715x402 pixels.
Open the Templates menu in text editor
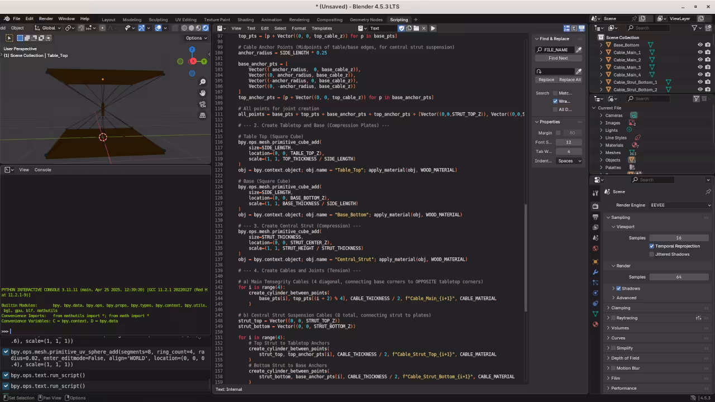pyautogui.click(x=321, y=28)
